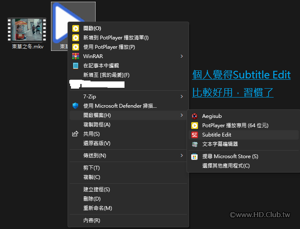Image resolution: width=300 pixels, height=229 pixels.
Task: Expand the 開啟檔案(H) submenu arrow
Action: [181, 115]
